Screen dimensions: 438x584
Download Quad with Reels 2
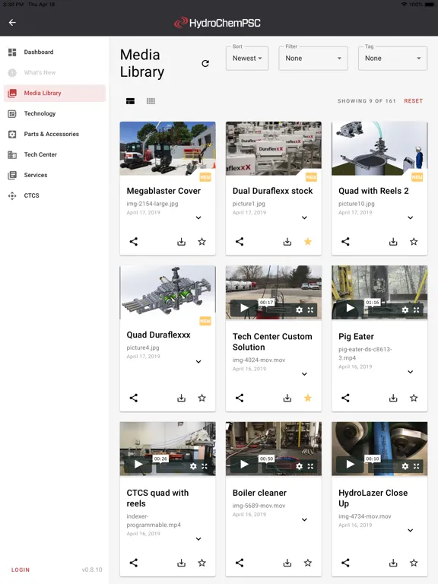[393, 242]
